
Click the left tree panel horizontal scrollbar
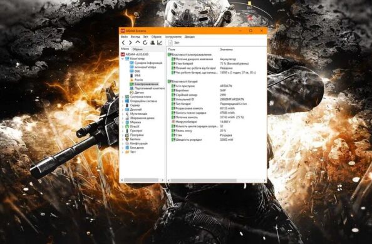(141, 180)
